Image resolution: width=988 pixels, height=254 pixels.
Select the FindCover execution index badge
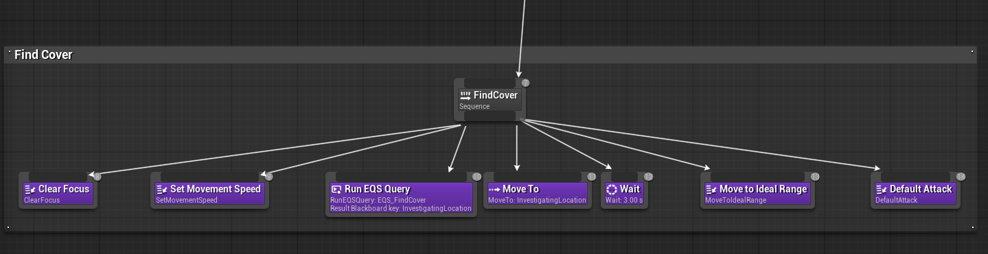pos(525,83)
